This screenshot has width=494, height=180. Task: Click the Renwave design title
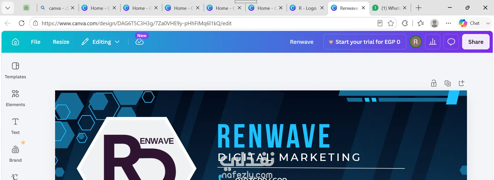point(302,42)
